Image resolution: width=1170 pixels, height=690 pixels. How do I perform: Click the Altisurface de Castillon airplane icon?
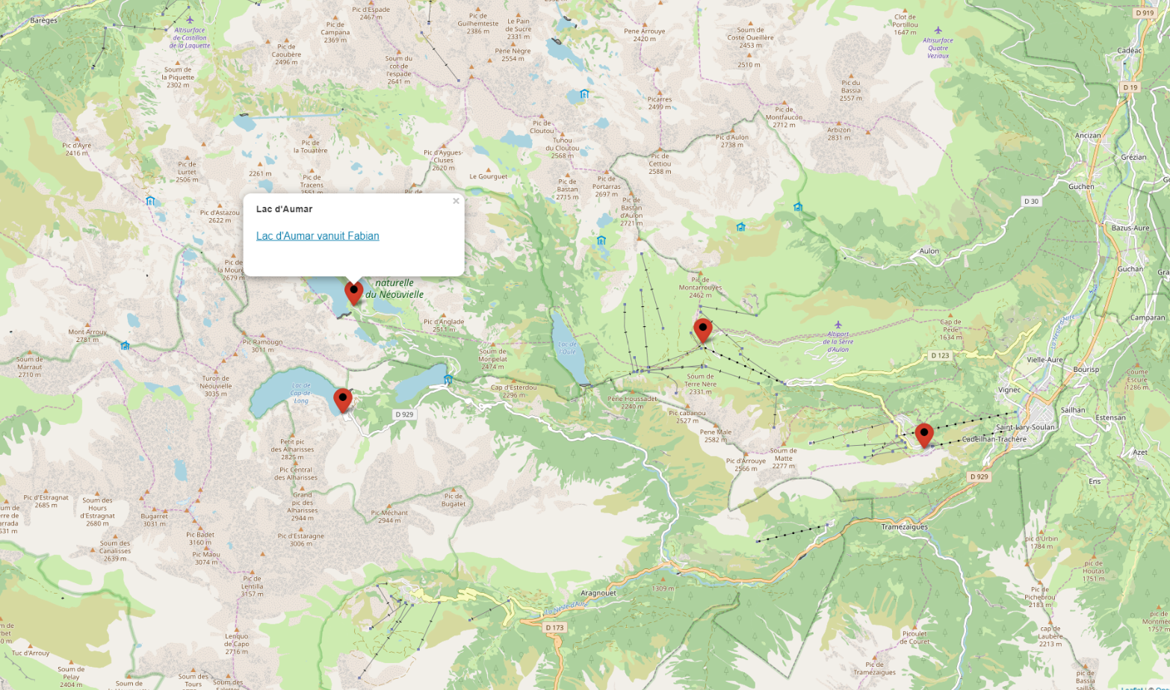[190, 19]
